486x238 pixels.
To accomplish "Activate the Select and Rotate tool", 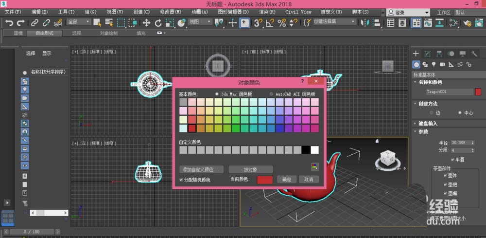I will (x=158, y=23).
